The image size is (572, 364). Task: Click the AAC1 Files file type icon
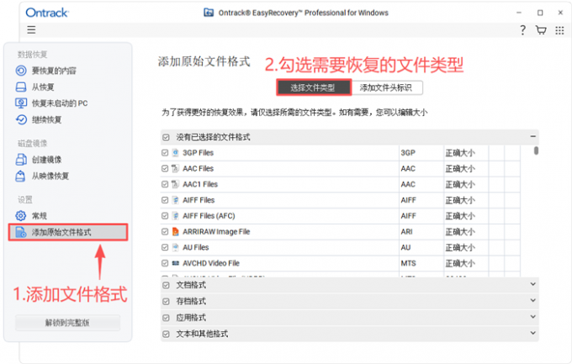pyautogui.click(x=176, y=184)
